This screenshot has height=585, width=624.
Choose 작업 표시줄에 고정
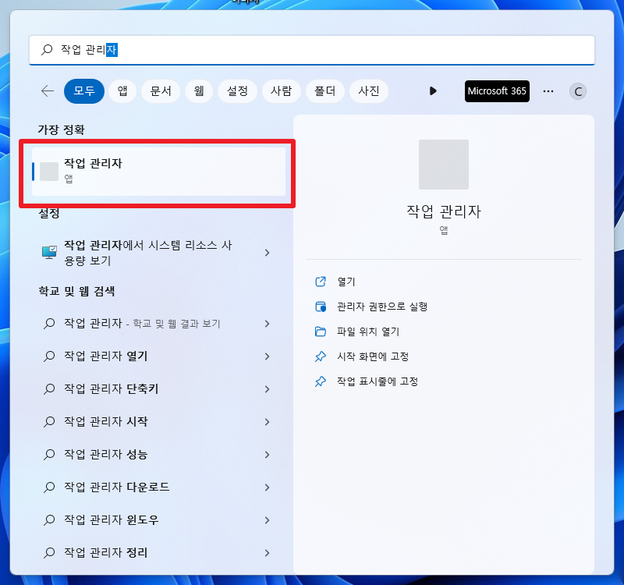(x=378, y=381)
